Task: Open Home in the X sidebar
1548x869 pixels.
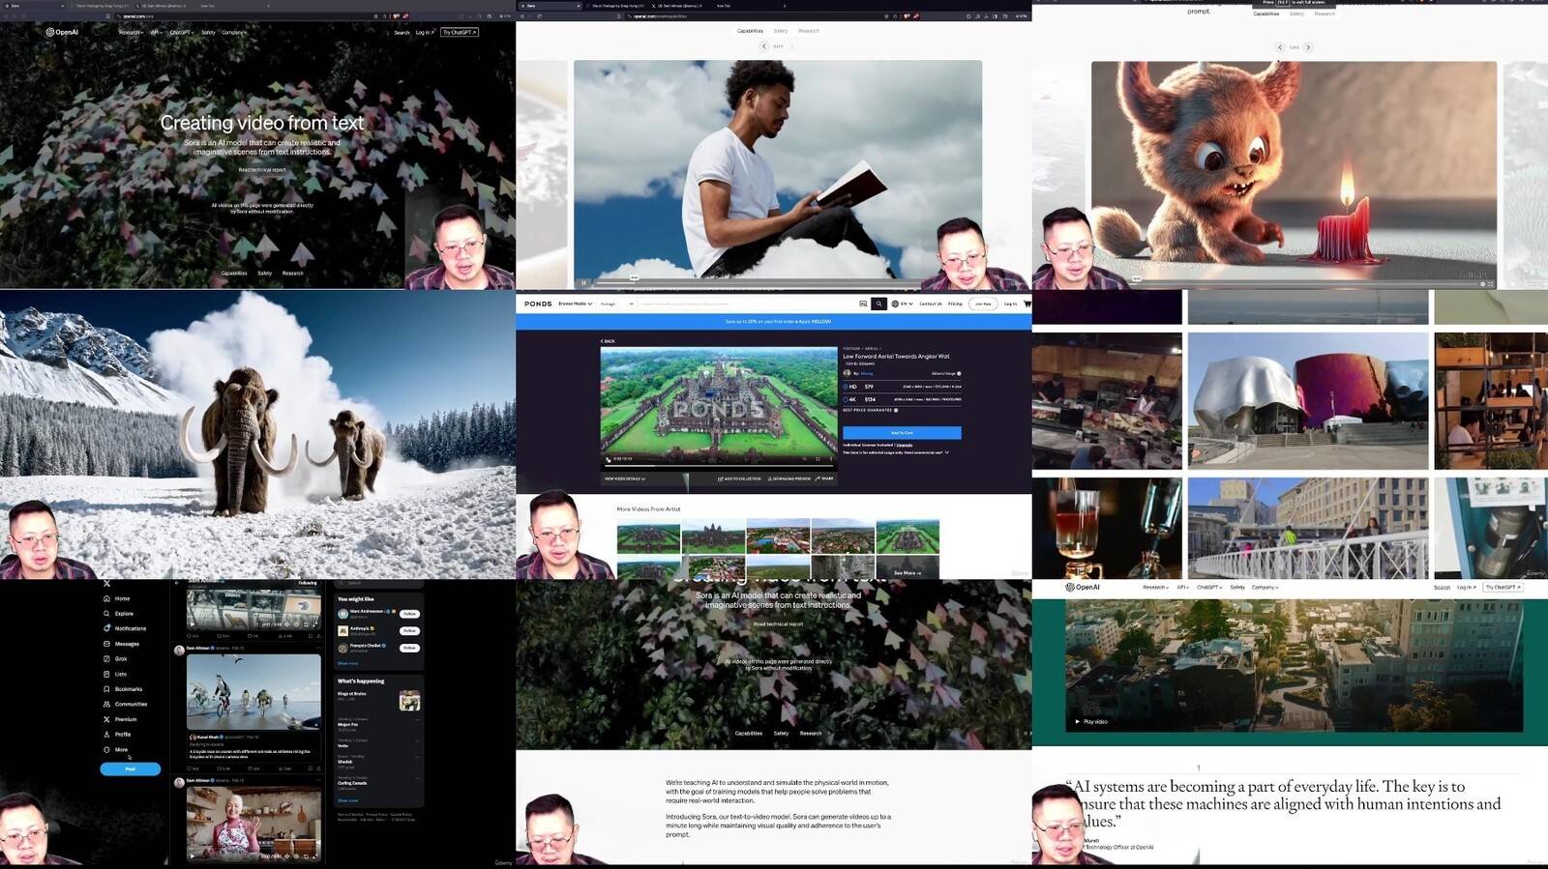Action: (x=117, y=598)
